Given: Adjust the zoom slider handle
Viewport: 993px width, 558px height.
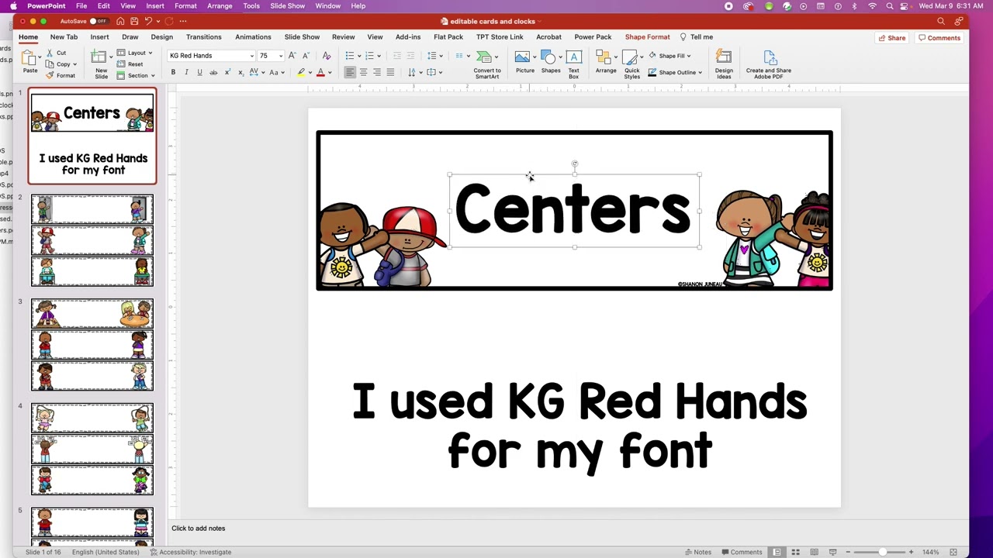Looking at the screenshot, I should coord(882,552).
